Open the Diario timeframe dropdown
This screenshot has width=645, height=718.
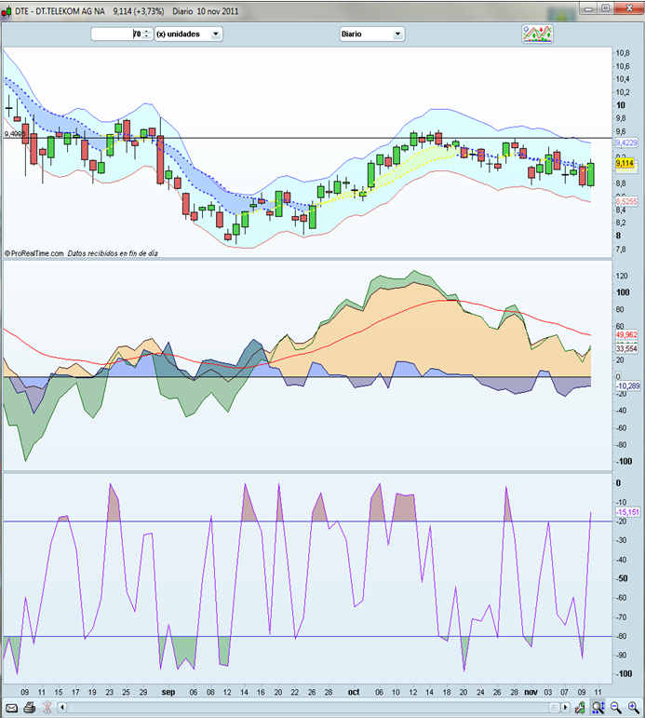pos(371,34)
